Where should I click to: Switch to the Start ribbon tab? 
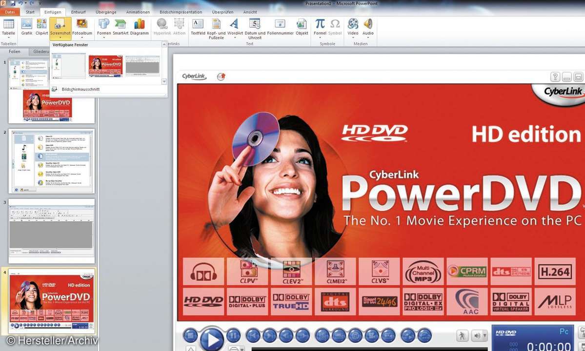click(30, 12)
